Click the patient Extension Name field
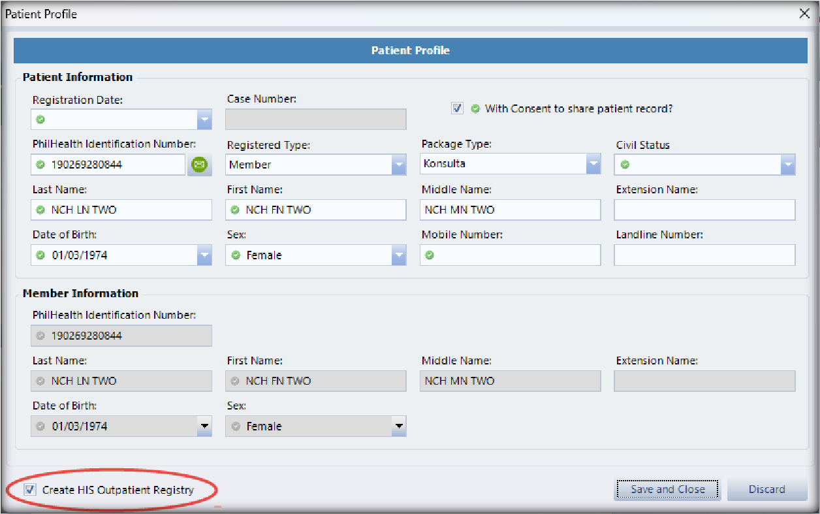Image resolution: width=820 pixels, height=514 pixels. click(x=704, y=210)
